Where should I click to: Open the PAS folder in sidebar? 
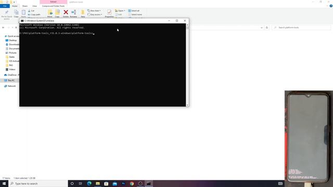(9, 65)
